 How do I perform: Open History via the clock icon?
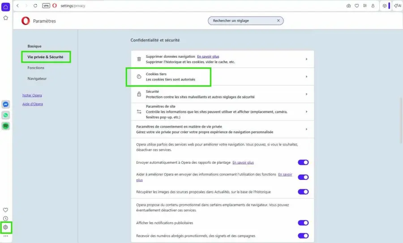tap(6, 218)
